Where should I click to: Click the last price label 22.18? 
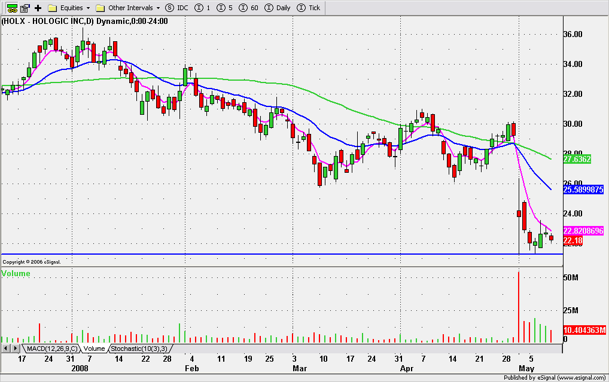[573, 241]
